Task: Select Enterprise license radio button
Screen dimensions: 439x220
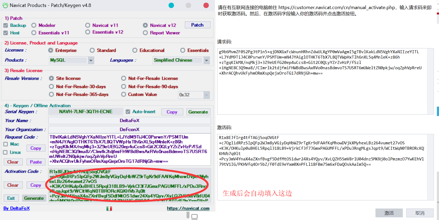Action: pyautogui.click(x=51, y=50)
